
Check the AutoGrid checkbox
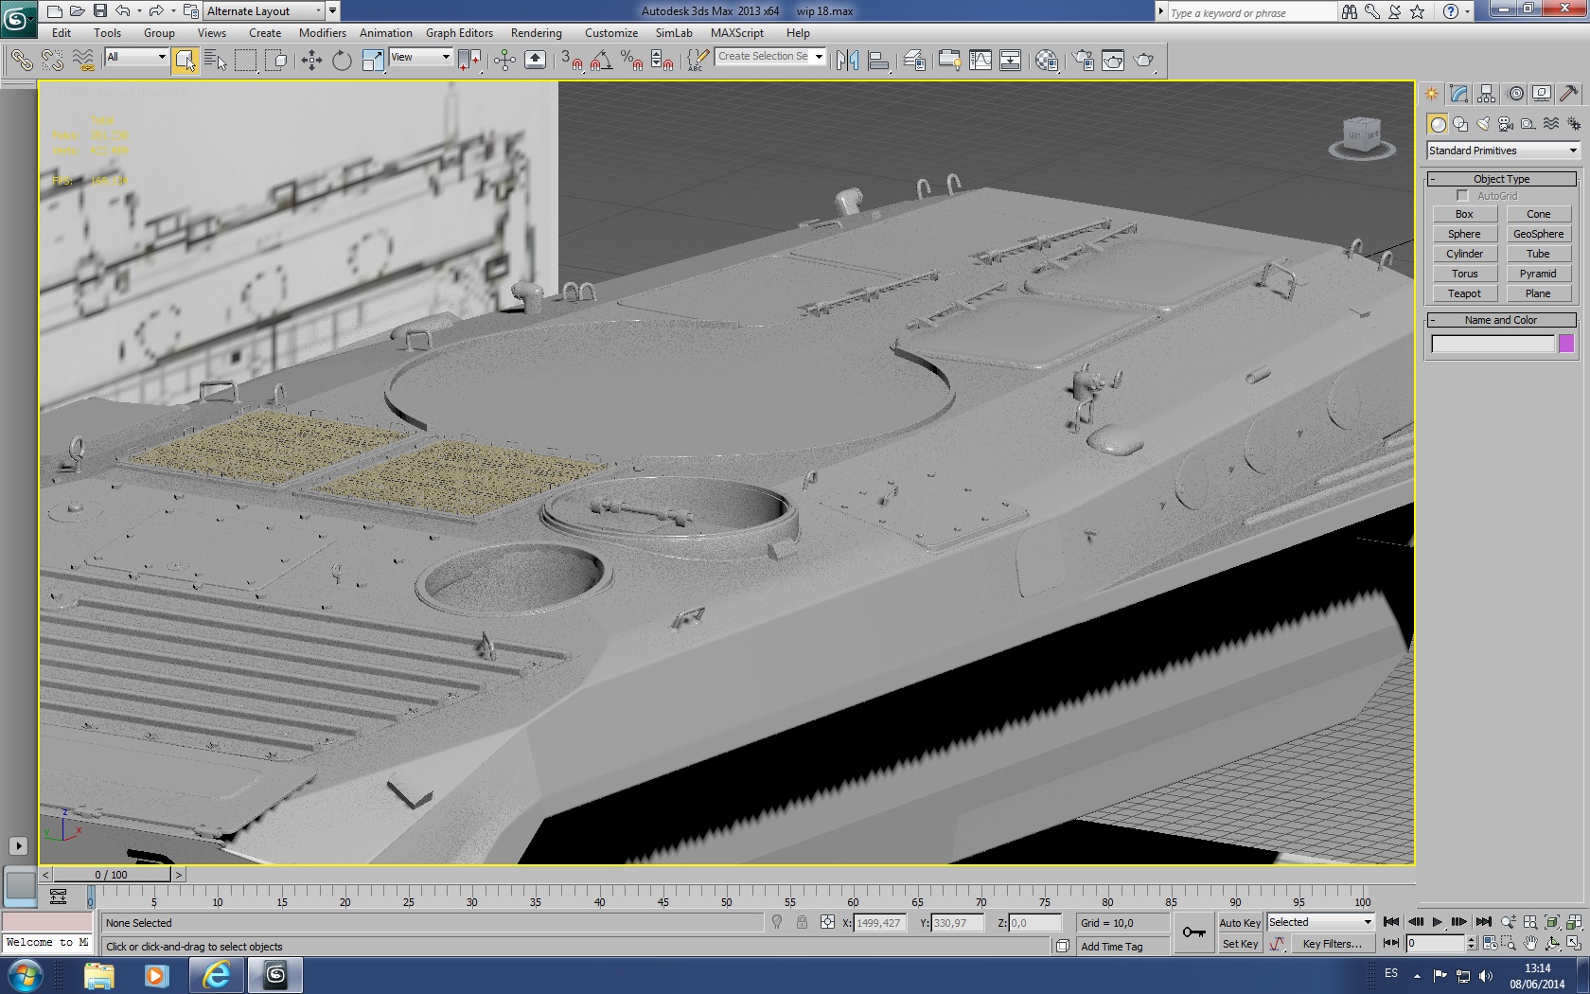(x=1462, y=196)
